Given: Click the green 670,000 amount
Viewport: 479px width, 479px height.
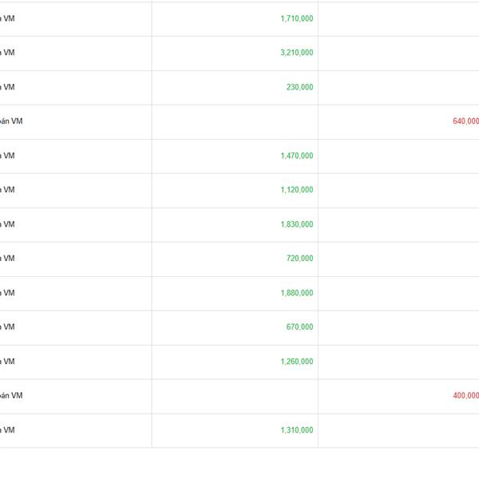Looking at the screenshot, I should (x=299, y=327).
